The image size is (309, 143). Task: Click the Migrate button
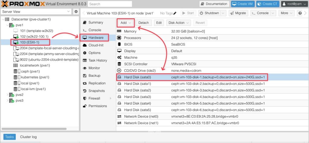click(238, 13)
